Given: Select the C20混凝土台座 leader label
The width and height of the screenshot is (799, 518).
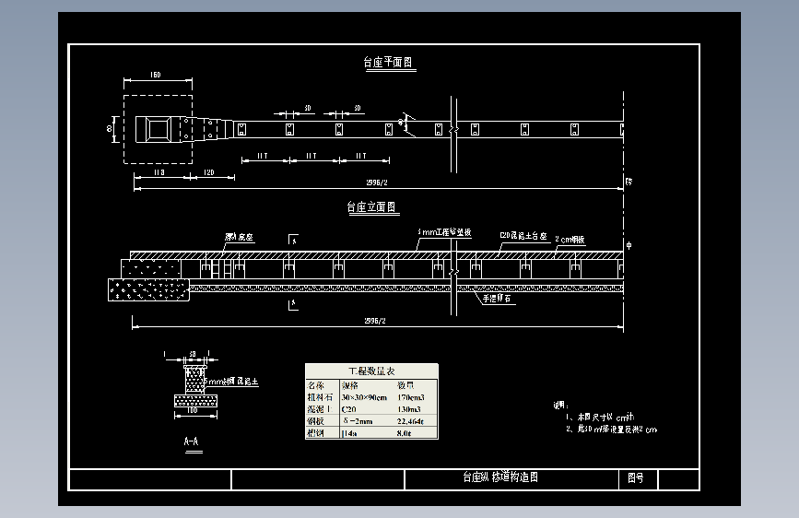Looking at the screenshot, I should click(x=523, y=236).
